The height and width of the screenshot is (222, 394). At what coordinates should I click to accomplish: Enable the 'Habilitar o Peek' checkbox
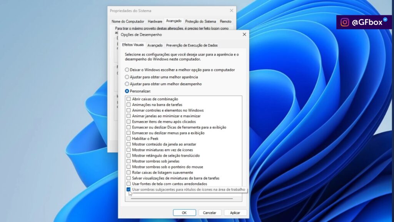point(129,139)
